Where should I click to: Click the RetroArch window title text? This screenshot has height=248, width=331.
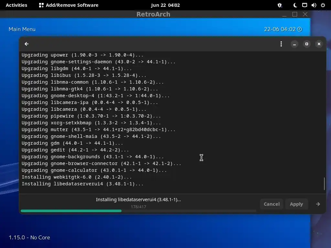tap(153, 14)
